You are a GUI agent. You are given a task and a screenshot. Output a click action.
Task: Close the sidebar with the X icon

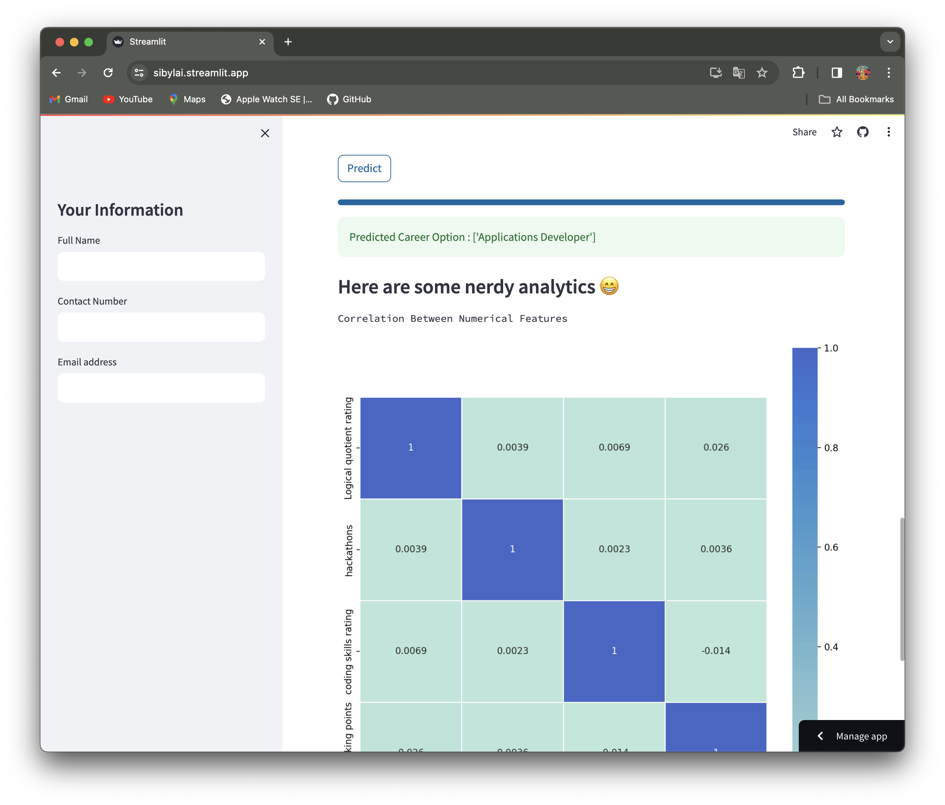coord(265,133)
